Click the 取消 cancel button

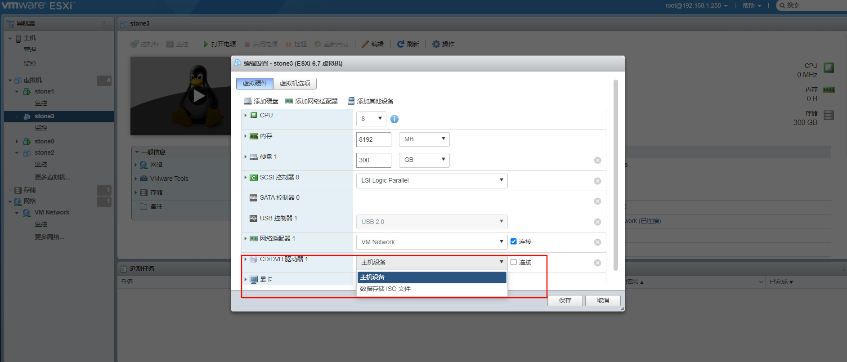click(x=603, y=301)
